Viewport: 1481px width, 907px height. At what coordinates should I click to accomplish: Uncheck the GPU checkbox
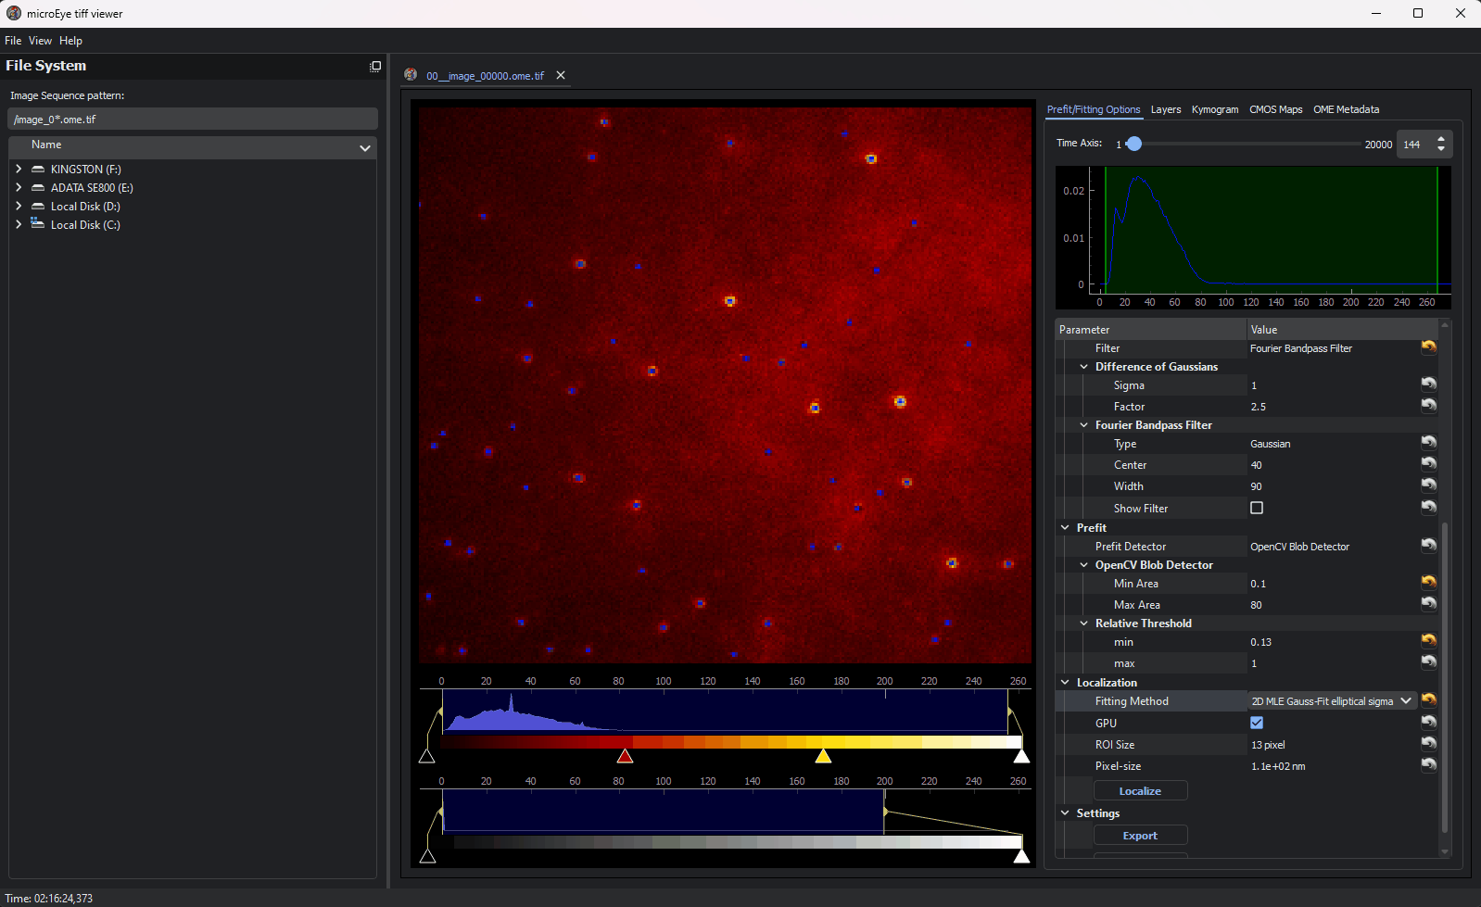tap(1257, 723)
